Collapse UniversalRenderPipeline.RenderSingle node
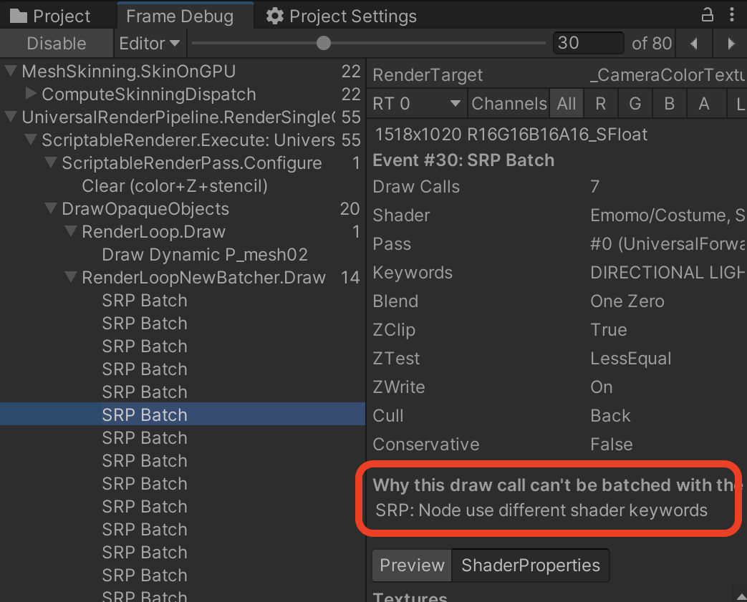 tap(11, 117)
